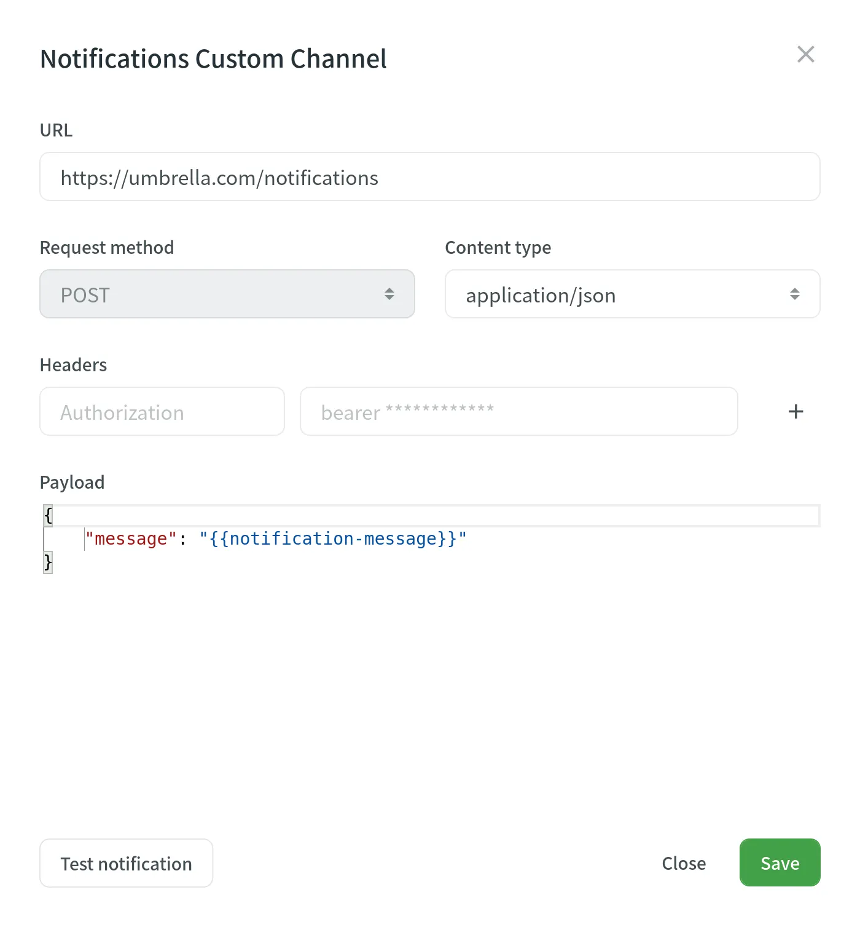This screenshot has width=860, height=927.
Task: Click the bearer token value field
Action: [x=519, y=411]
